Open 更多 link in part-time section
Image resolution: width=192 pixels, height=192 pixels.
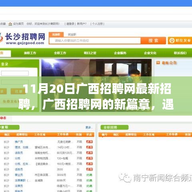click(88, 128)
